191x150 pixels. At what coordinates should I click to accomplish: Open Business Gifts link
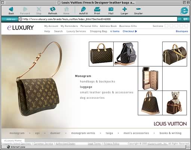[x=128, y=26]
